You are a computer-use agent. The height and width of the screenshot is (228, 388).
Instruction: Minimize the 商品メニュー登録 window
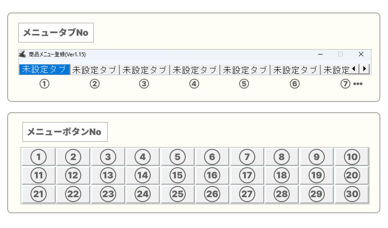(320, 54)
